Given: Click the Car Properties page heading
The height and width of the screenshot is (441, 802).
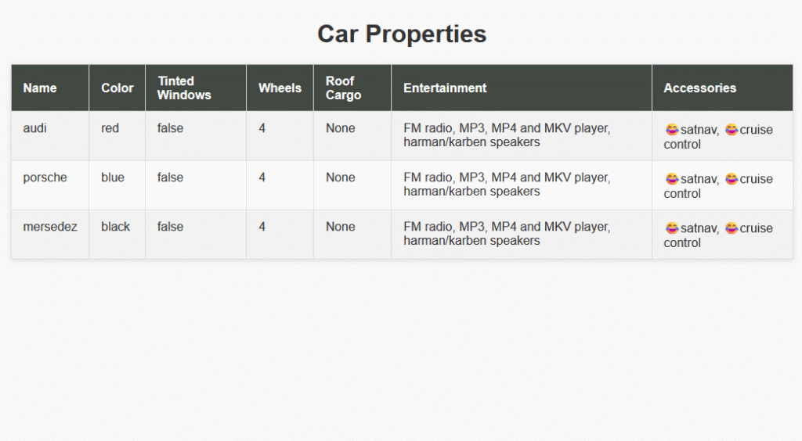Looking at the screenshot, I should 402,34.
